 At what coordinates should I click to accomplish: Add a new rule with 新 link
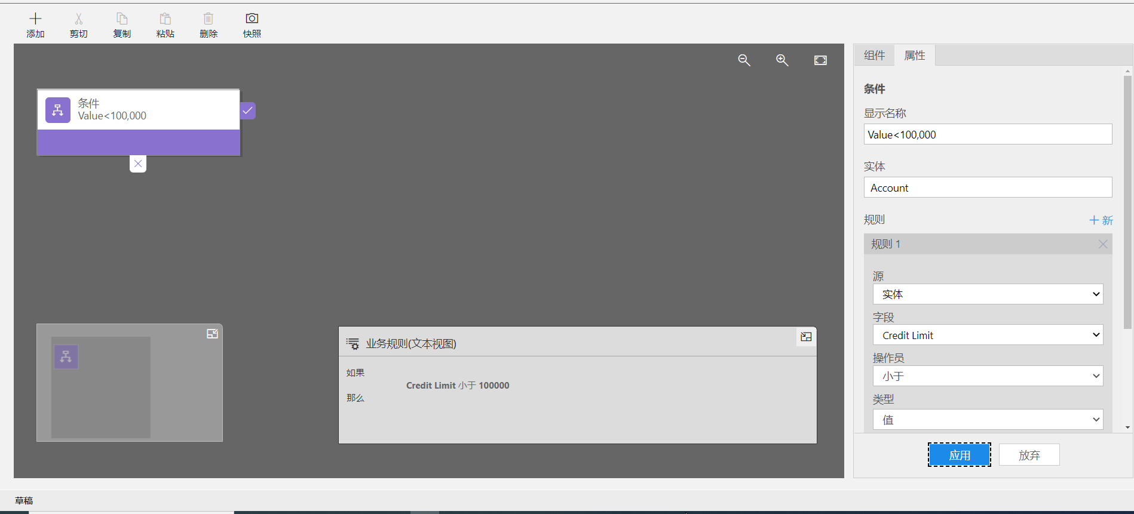[1101, 220]
